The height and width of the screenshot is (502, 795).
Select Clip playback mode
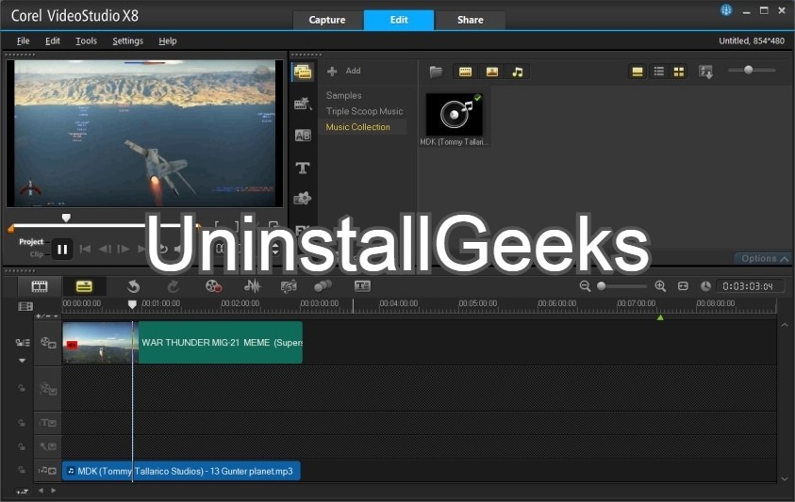tap(37, 254)
